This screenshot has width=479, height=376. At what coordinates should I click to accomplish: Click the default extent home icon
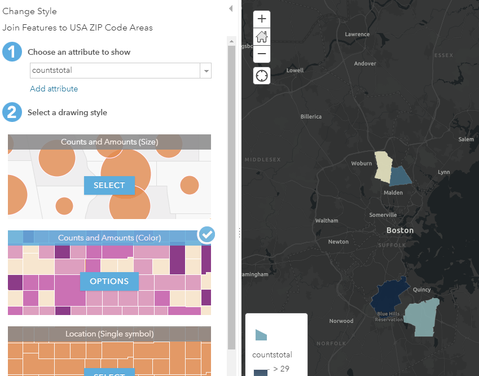point(261,37)
